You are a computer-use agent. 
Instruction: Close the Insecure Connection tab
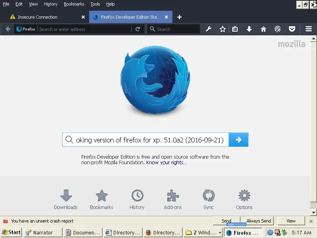83,17
